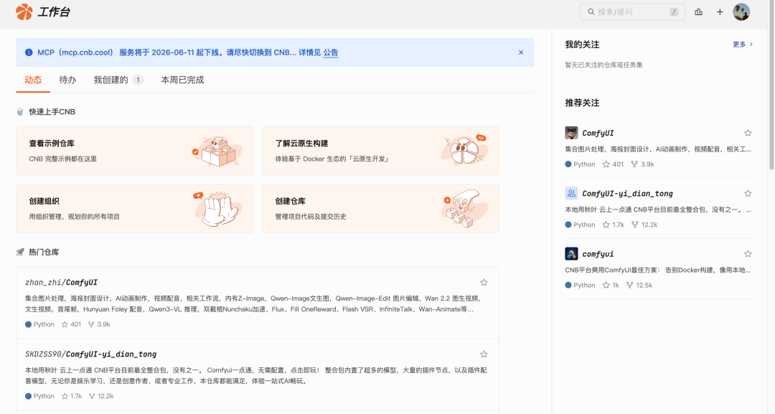Click the 快速上手CNB section heading

[52, 112]
